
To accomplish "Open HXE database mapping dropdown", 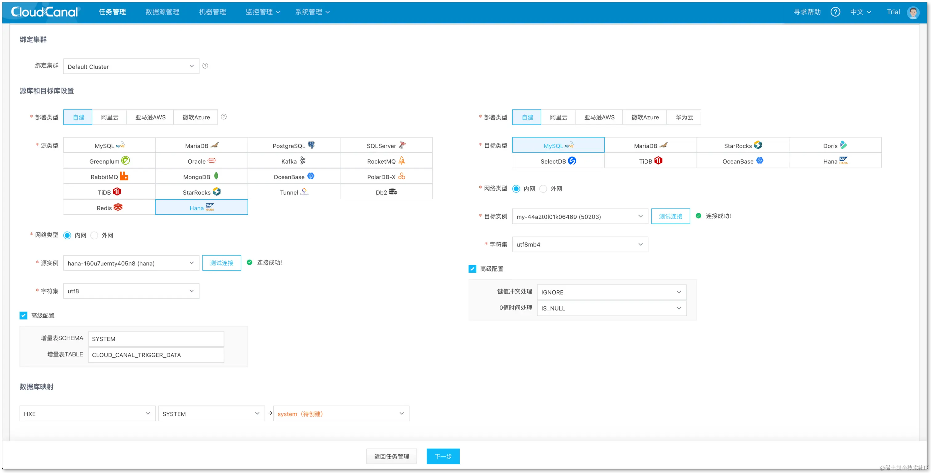I will 87,414.
